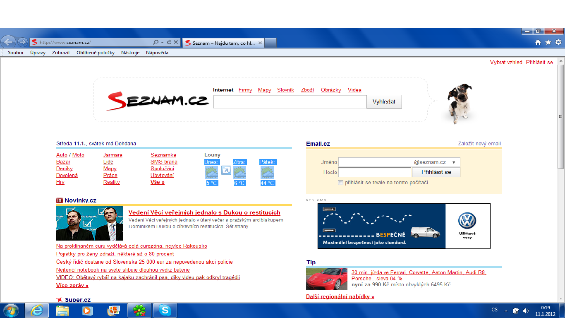Open Favorites star icon
565x318 pixels.
pyautogui.click(x=548, y=42)
